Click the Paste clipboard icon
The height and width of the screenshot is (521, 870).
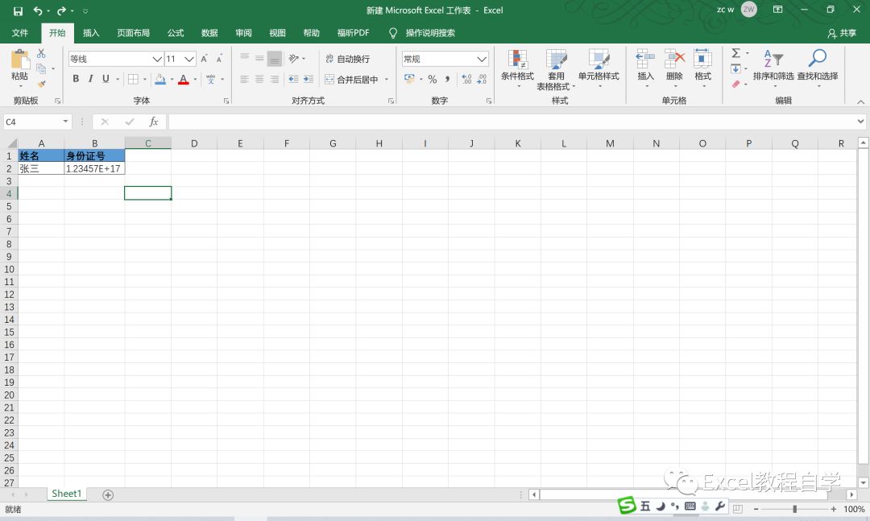click(x=19, y=60)
